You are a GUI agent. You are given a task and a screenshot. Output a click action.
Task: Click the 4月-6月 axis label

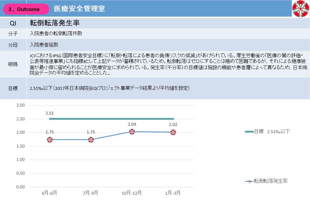click(49, 193)
